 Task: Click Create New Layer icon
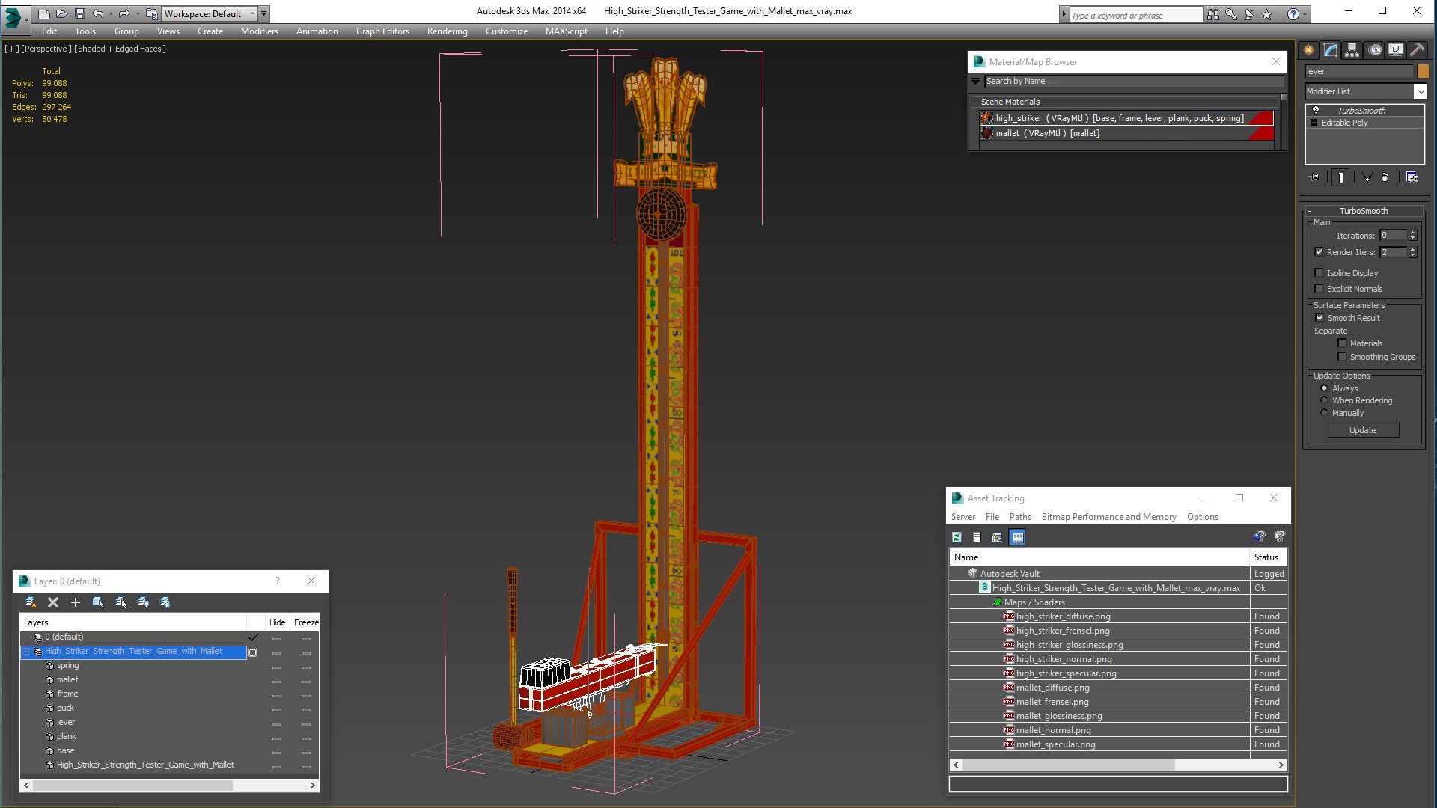point(31,602)
